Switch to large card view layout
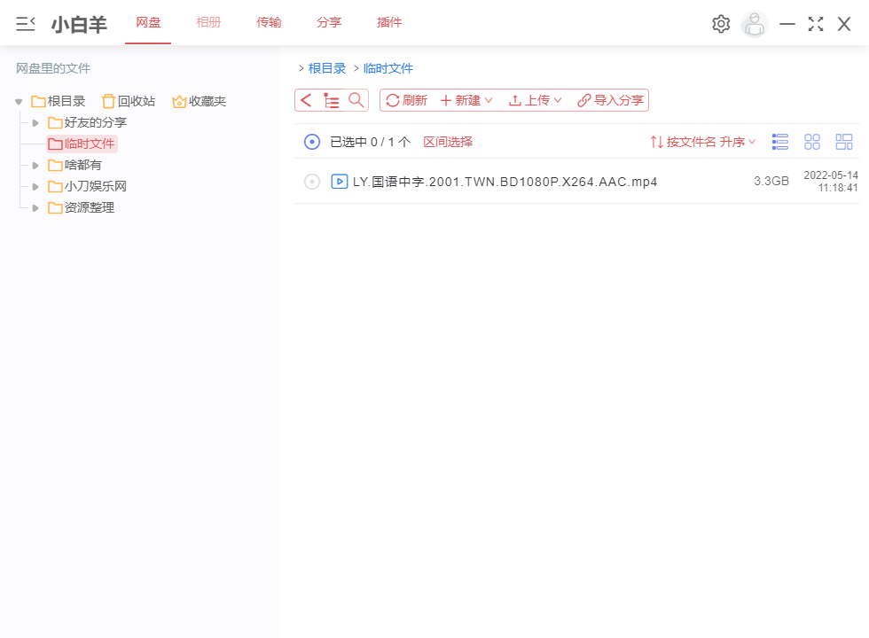The width and height of the screenshot is (869, 638). pyautogui.click(x=843, y=141)
